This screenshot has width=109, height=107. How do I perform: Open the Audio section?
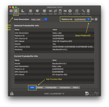click(50, 12)
